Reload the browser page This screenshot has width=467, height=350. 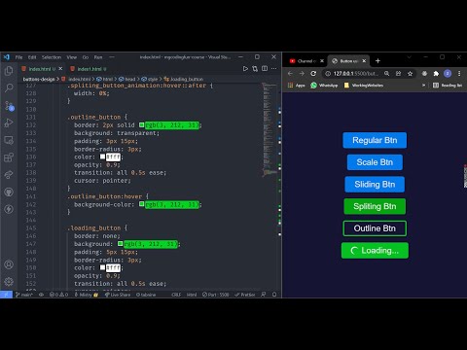click(x=313, y=74)
